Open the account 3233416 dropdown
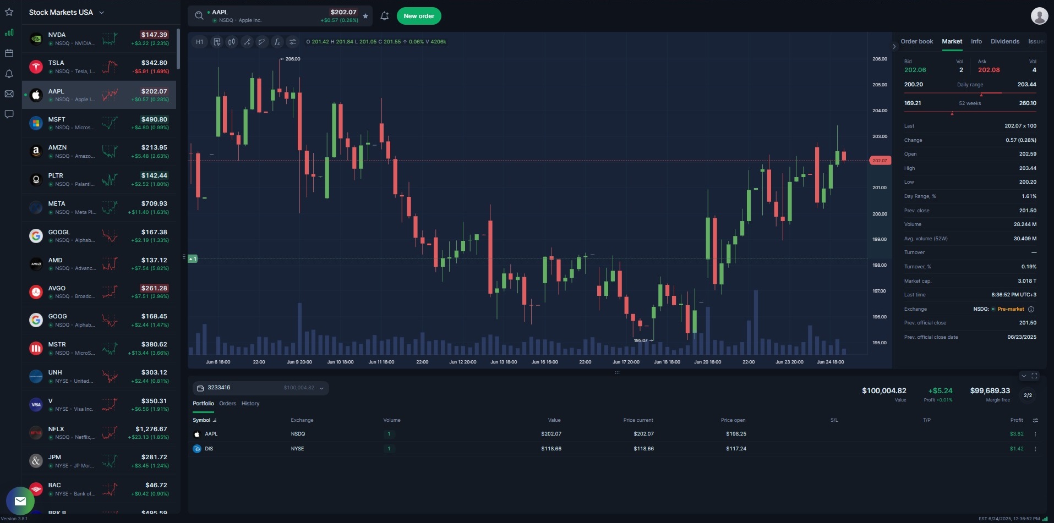The width and height of the screenshot is (1054, 523). pos(321,388)
